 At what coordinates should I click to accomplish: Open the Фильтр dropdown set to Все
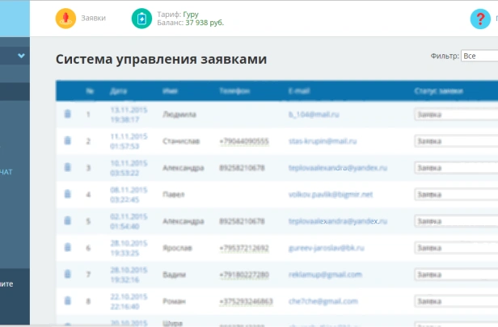479,56
